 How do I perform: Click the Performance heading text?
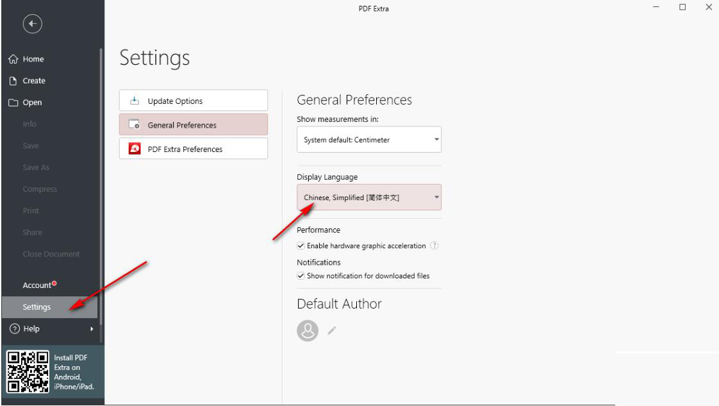pyautogui.click(x=318, y=230)
